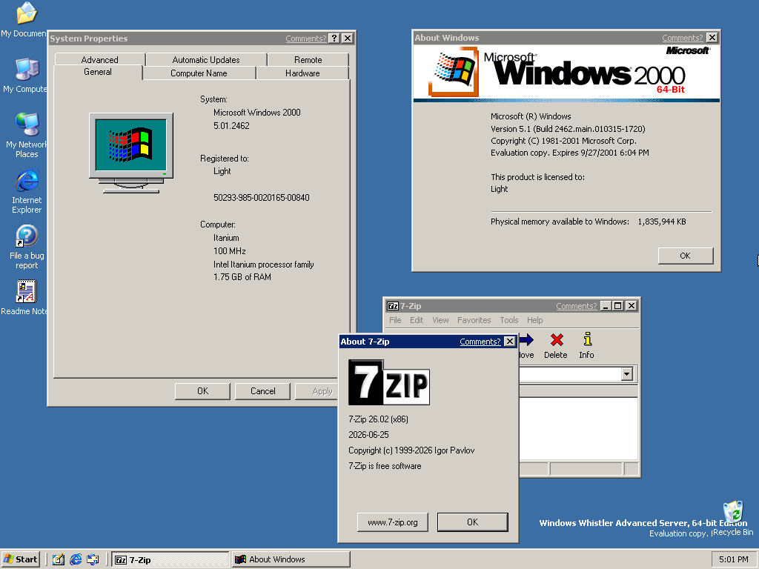759x569 pixels.
Task: Switch to the Hardware tab
Action: coord(302,73)
